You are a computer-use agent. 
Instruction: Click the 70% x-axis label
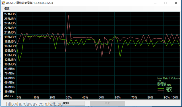(134, 98)
